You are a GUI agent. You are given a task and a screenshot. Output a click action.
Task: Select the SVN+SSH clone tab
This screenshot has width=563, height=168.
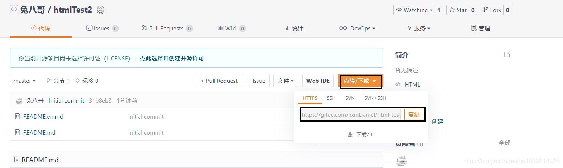[375, 98]
